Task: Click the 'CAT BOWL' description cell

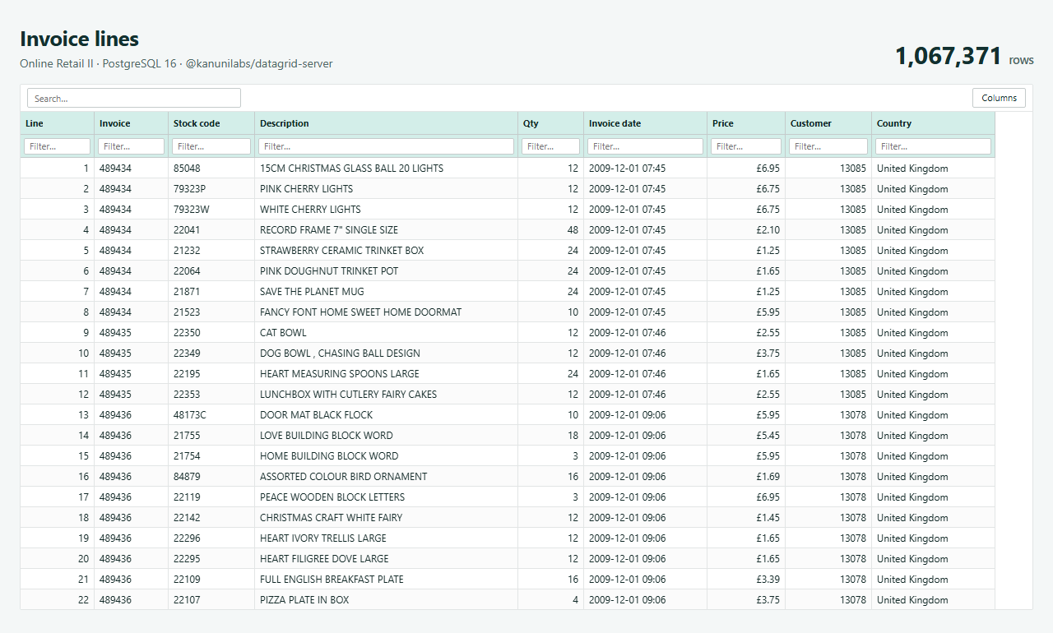Action: 387,333
